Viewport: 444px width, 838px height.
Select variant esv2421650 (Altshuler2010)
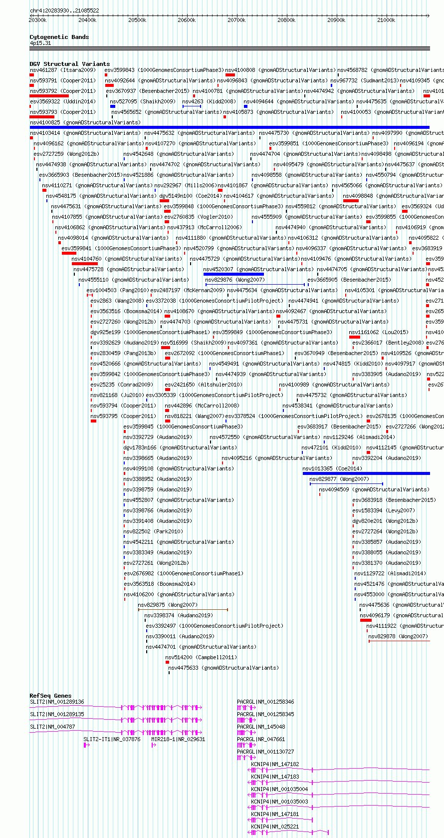(x=204, y=385)
